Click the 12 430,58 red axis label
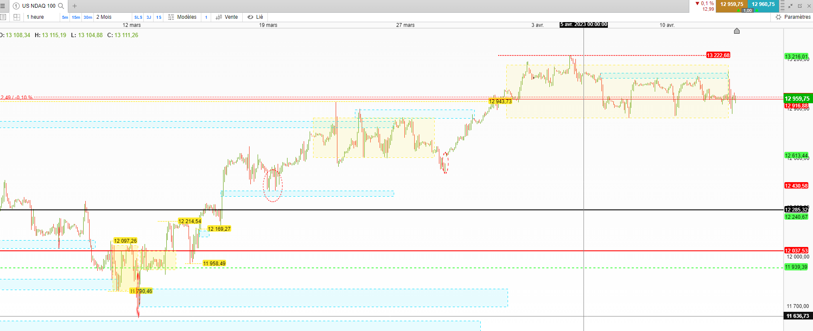This screenshot has height=331, width=813. point(796,186)
